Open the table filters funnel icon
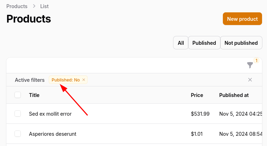267x146 pixels. (250, 65)
